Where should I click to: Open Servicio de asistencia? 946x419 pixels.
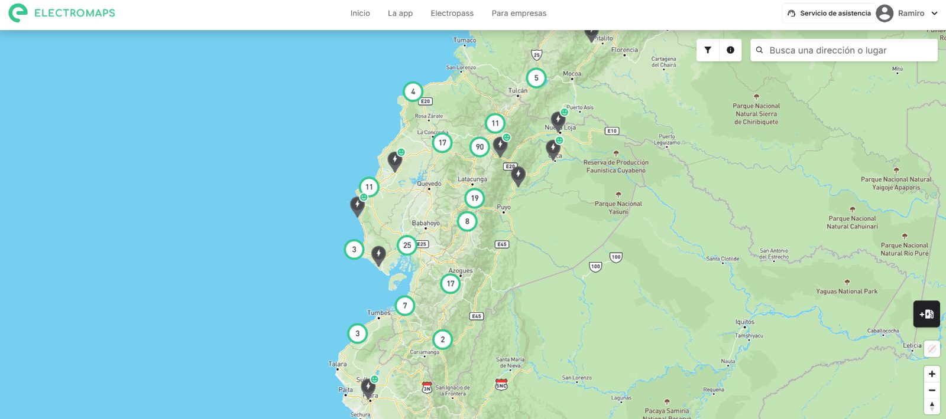[829, 13]
